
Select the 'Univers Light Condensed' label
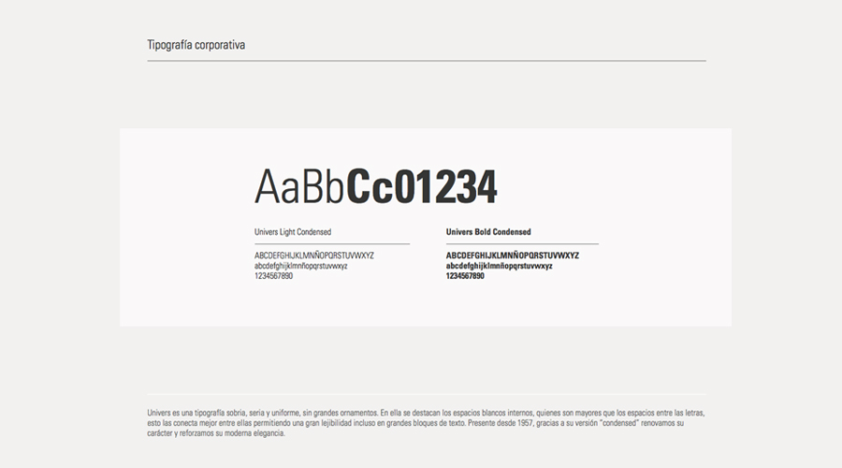click(x=293, y=232)
